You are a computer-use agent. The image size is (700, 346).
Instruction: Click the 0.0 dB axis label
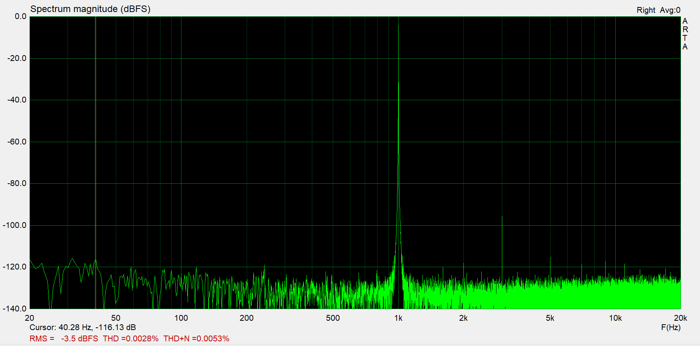pos(21,16)
